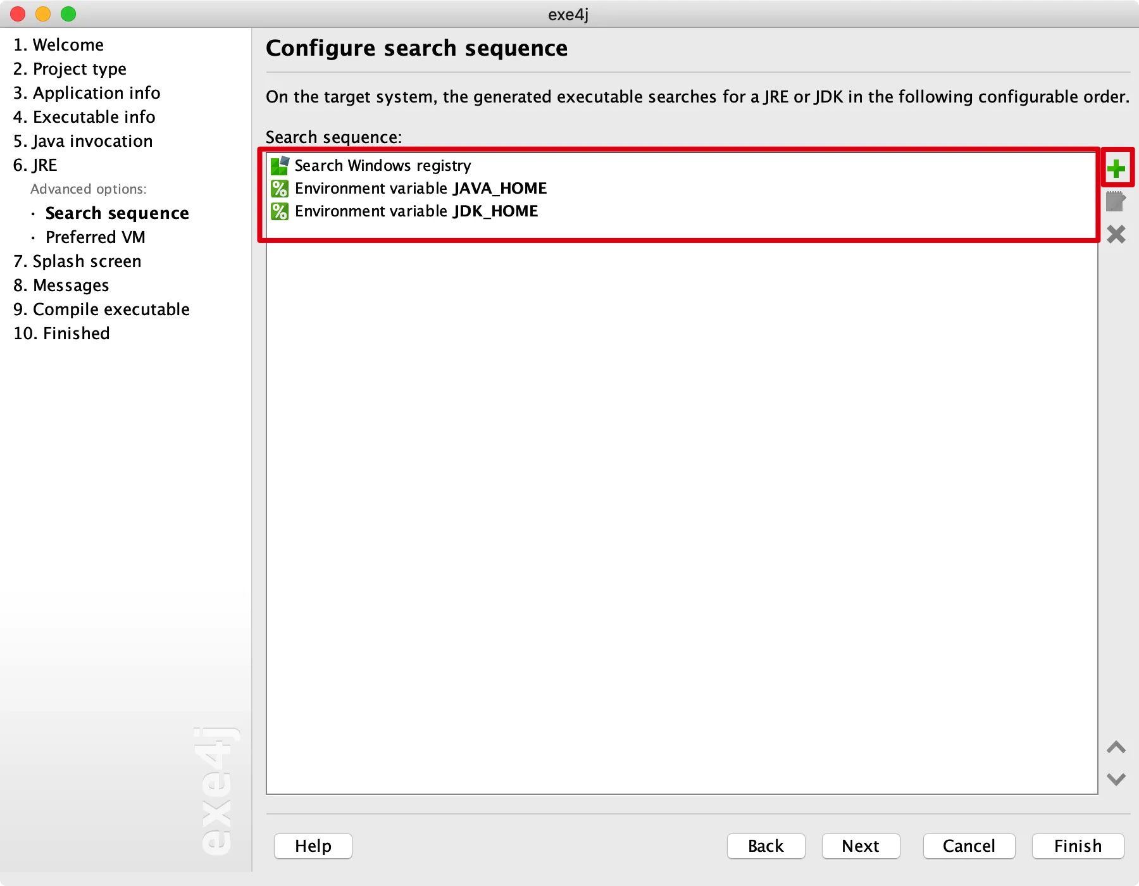Click the Search Windows registry icon
1139x886 pixels.
280,166
